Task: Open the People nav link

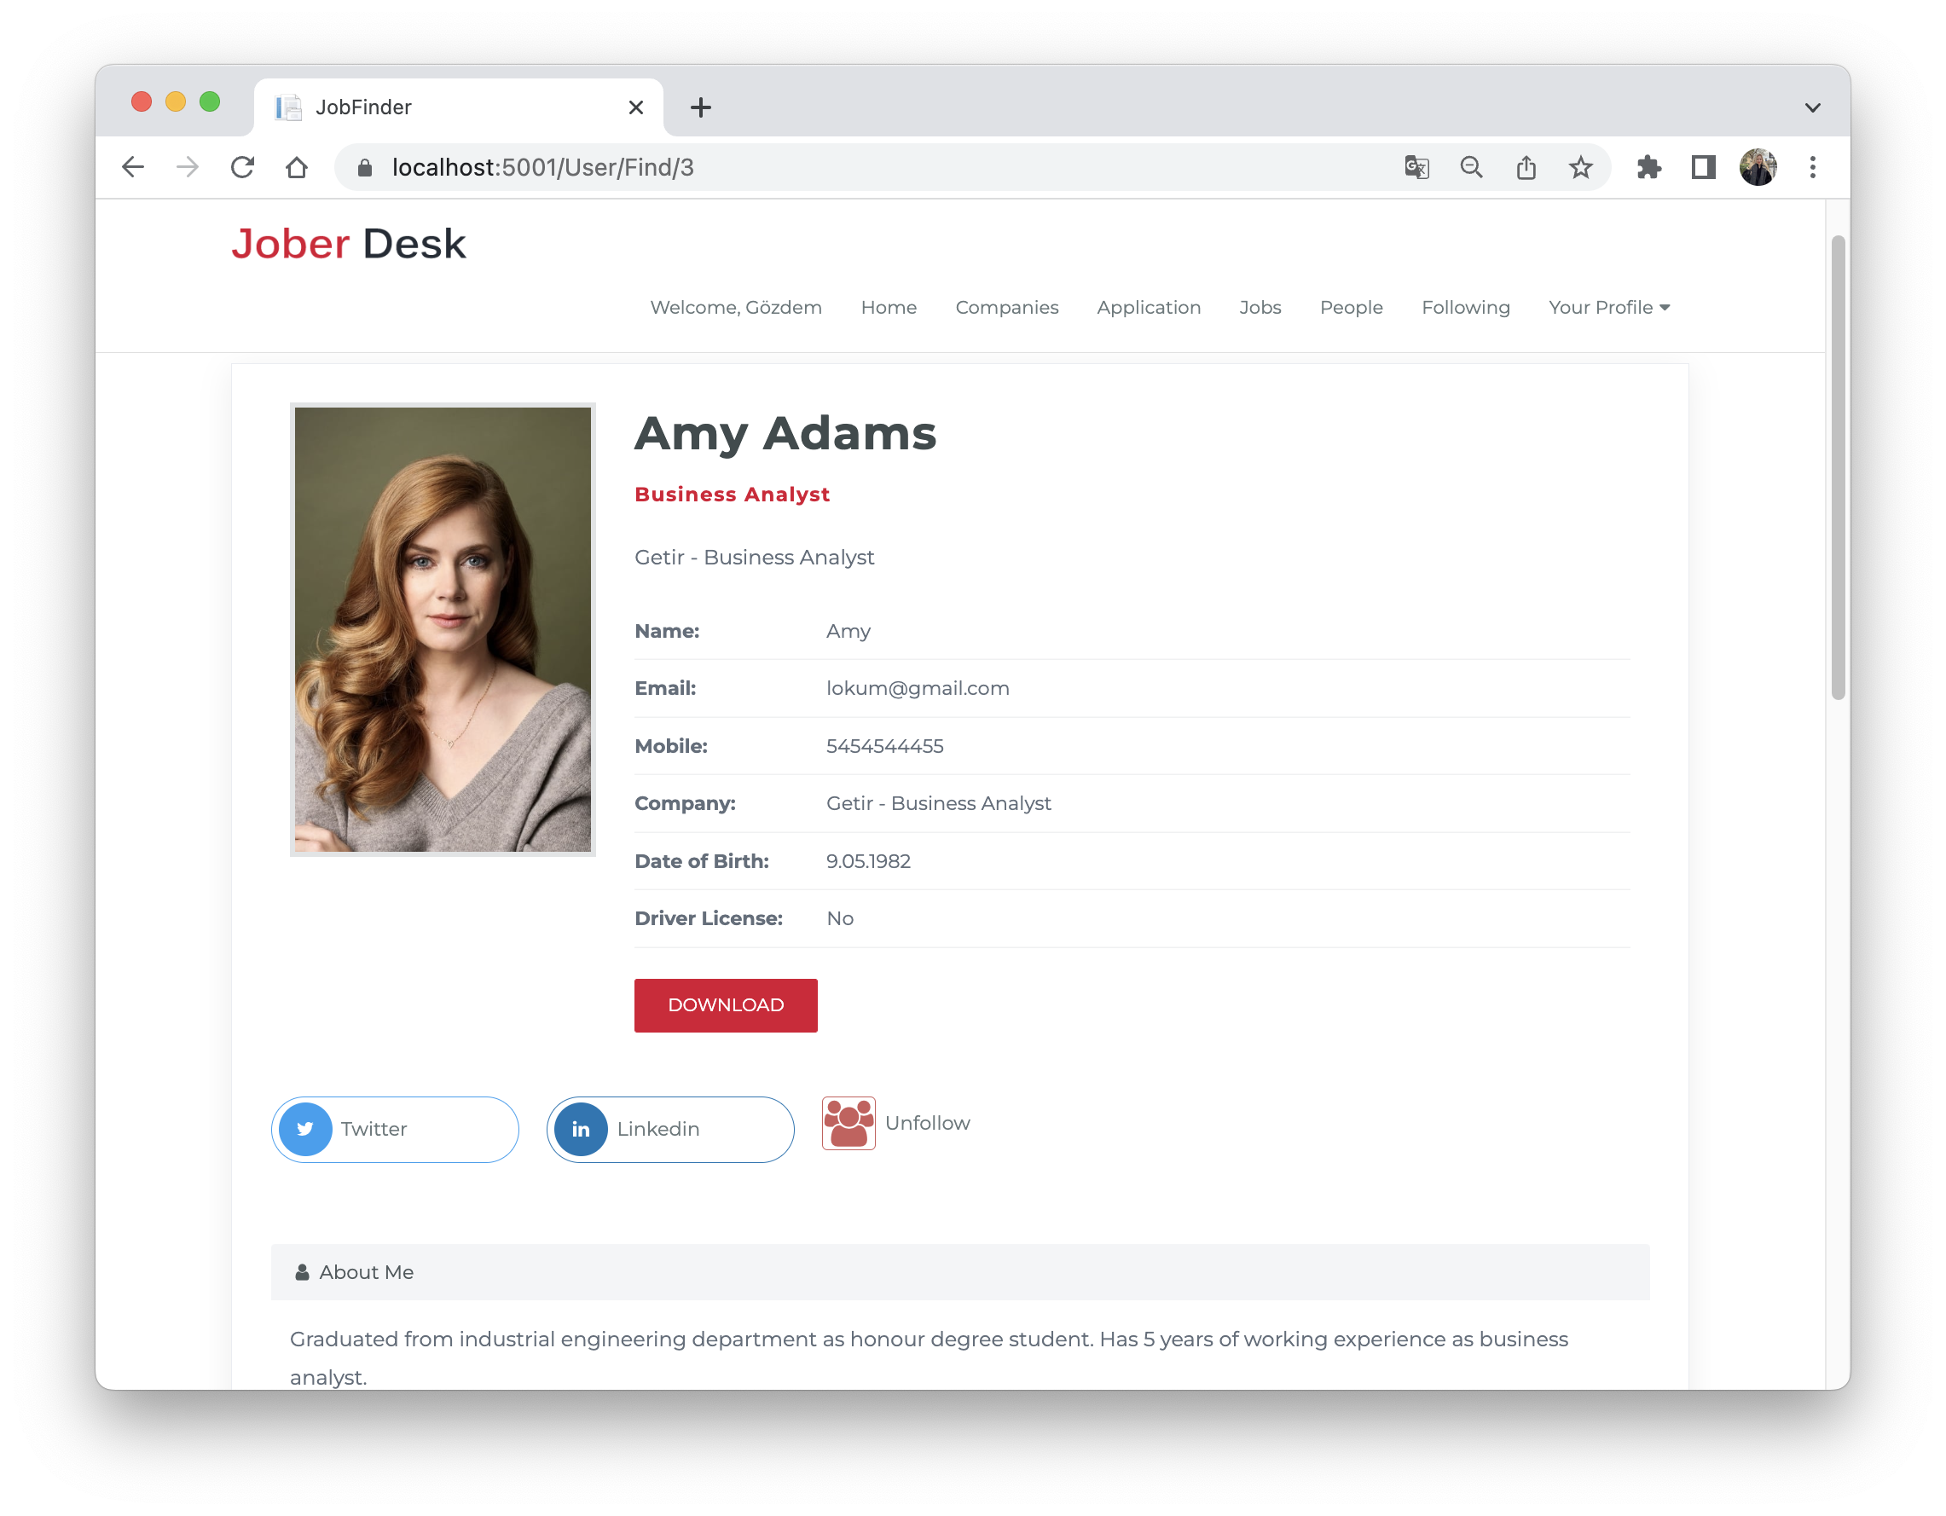Action: [1351, 307]
